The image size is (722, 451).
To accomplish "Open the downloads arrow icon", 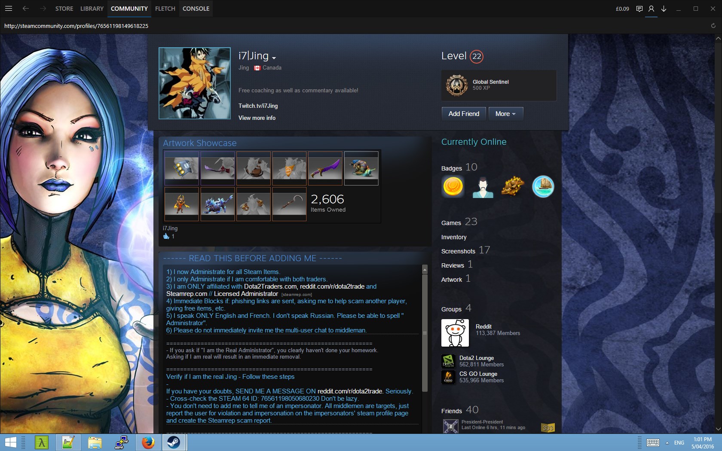I will pos(664,9).
